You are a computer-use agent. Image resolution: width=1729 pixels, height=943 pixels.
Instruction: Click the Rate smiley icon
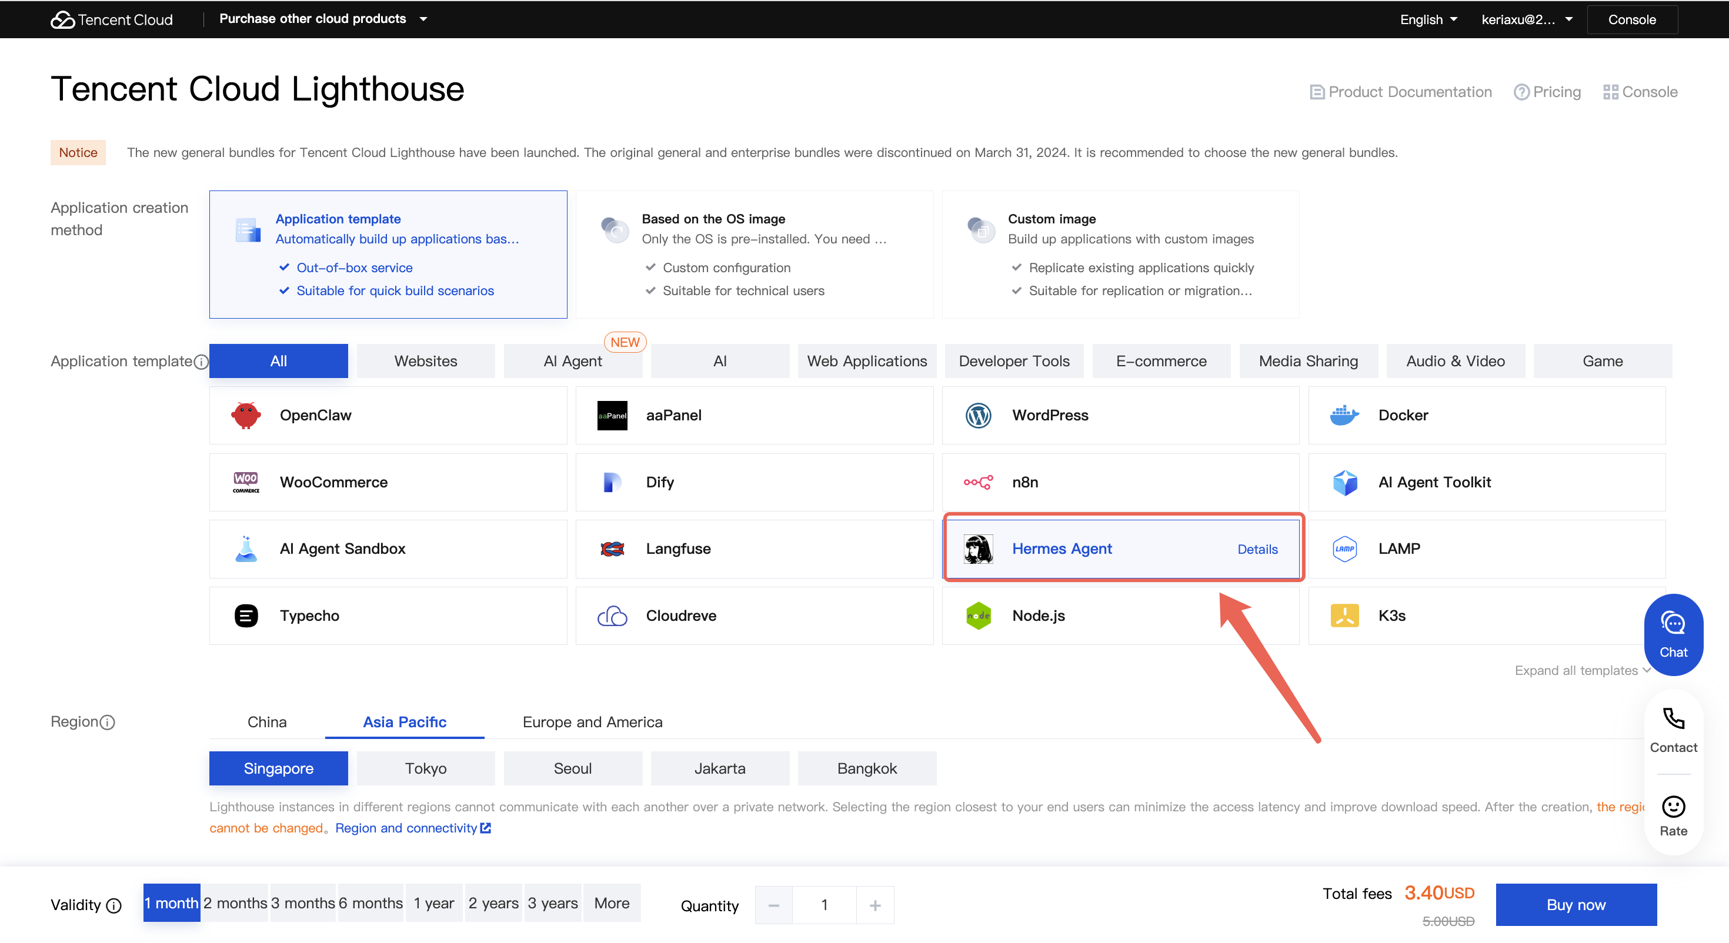point(1672,806)
